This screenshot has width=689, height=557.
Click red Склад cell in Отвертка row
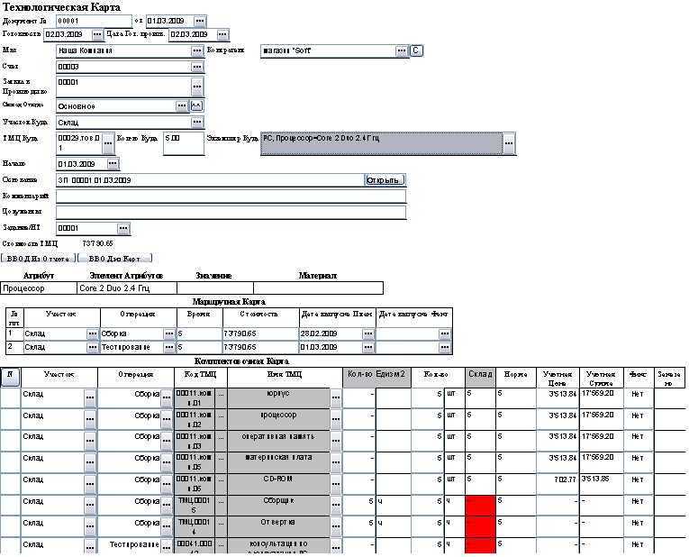click(x=480, y=527)
